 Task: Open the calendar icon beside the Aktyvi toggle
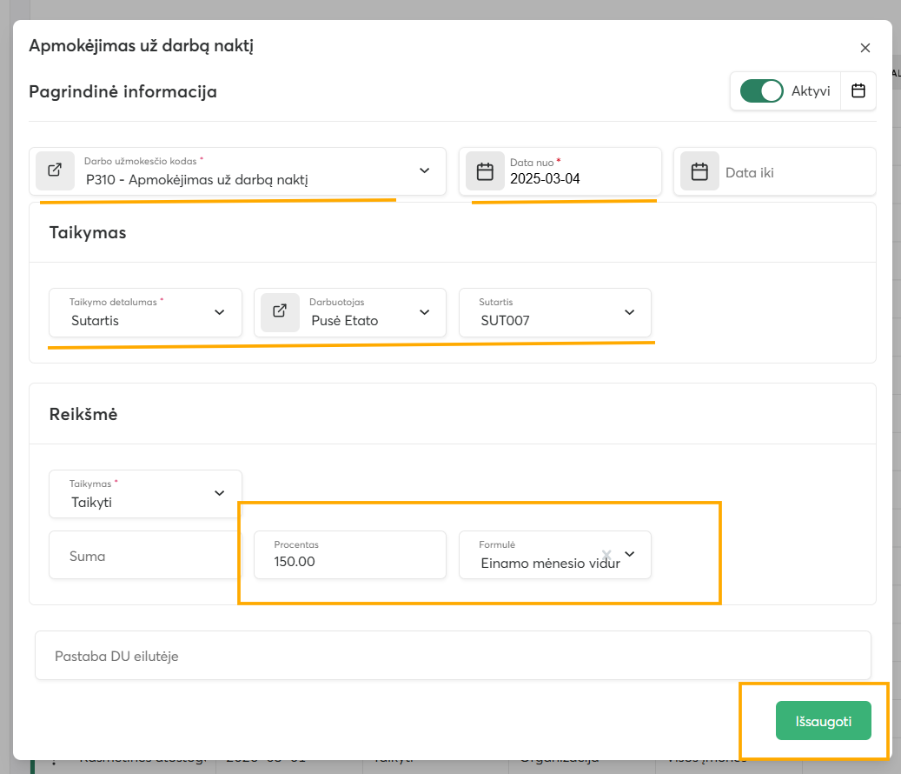pos(858,90)
